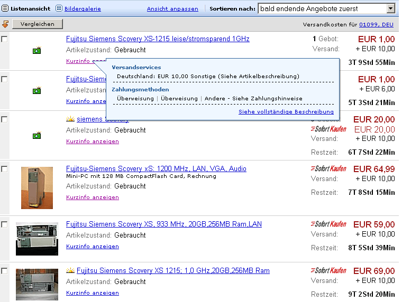Tick checkbox for Scovery XS 933 MHz listing
Image resolution: width=402 pixels, height=302 pixels.
4,224
